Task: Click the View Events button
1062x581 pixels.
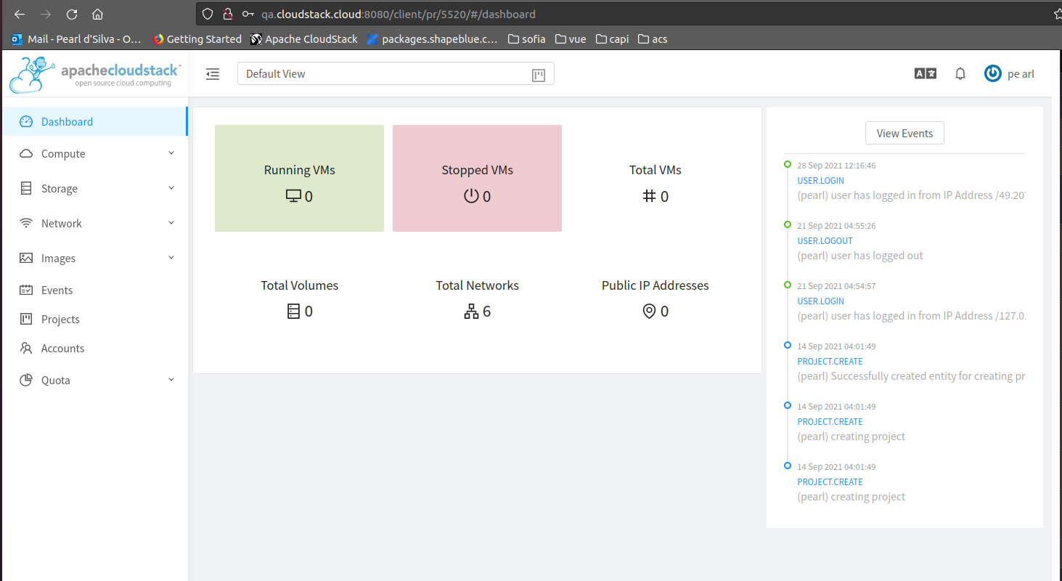Action: (904, 133)
